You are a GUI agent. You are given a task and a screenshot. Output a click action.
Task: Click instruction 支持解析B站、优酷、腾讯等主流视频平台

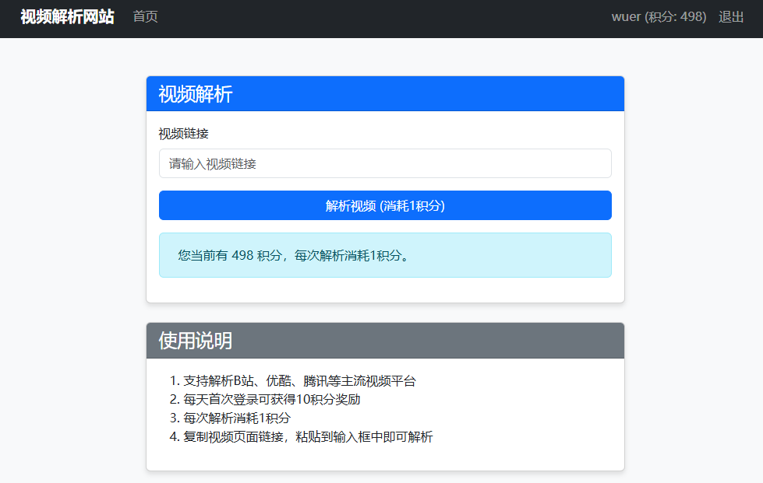pyautogui.click(x=299, y=381)
